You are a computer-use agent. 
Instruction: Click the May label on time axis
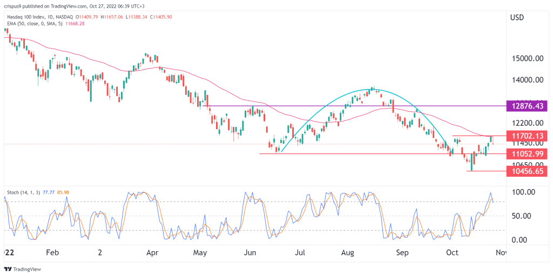tap(200, 253)
